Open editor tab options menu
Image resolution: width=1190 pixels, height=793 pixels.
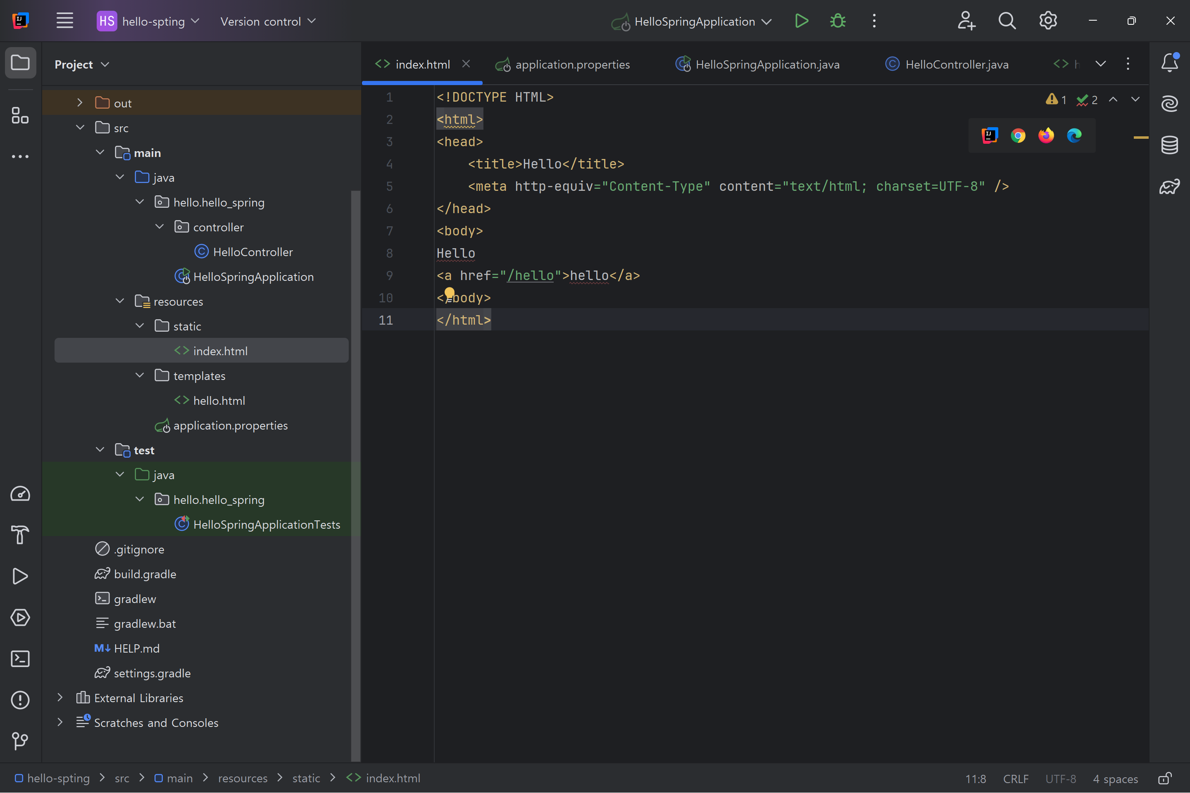pyautogui.click(x=1128, y=64)
